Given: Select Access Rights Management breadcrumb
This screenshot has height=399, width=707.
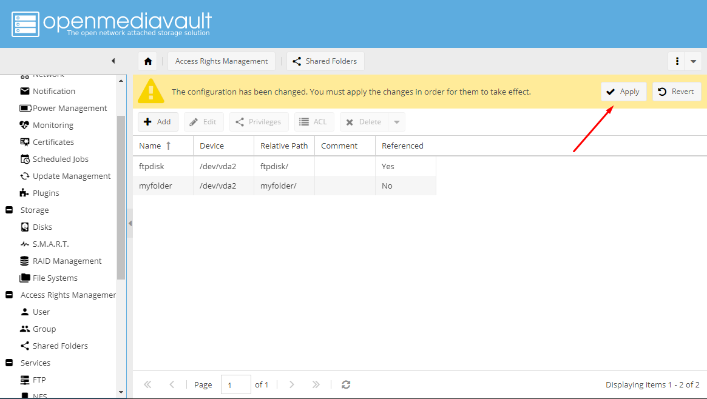Looking at the screenshot, I should pyautogui.click(x=222, y=61).
